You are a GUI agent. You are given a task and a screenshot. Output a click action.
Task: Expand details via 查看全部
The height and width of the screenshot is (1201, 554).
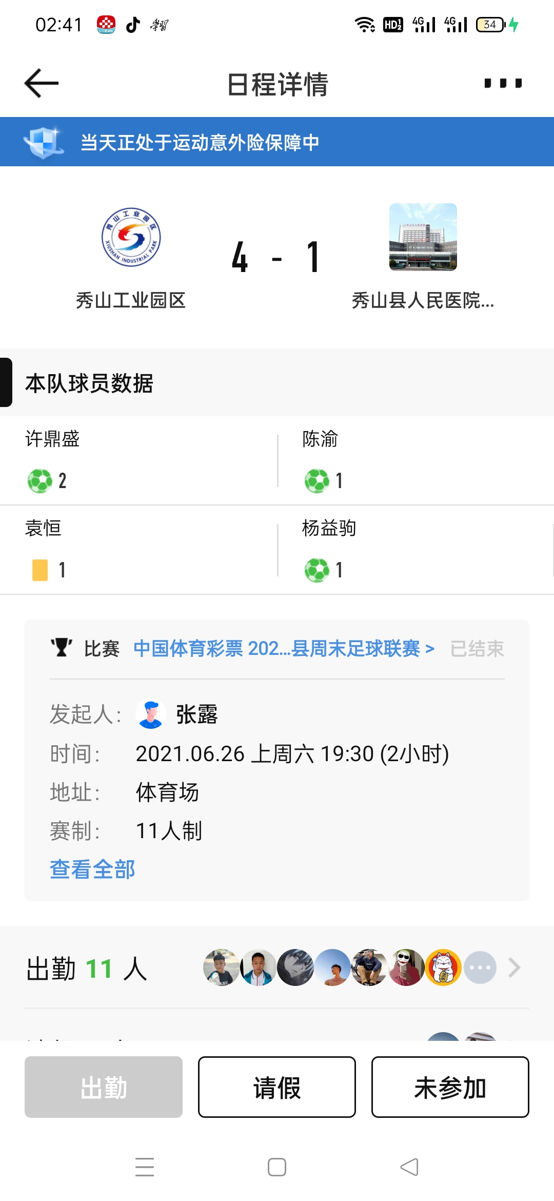tap(92, 869)
